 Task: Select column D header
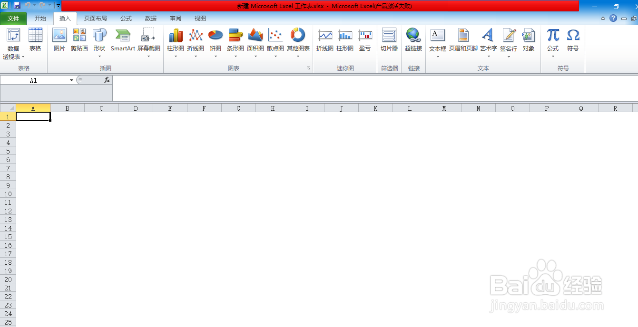coord(136,108)
